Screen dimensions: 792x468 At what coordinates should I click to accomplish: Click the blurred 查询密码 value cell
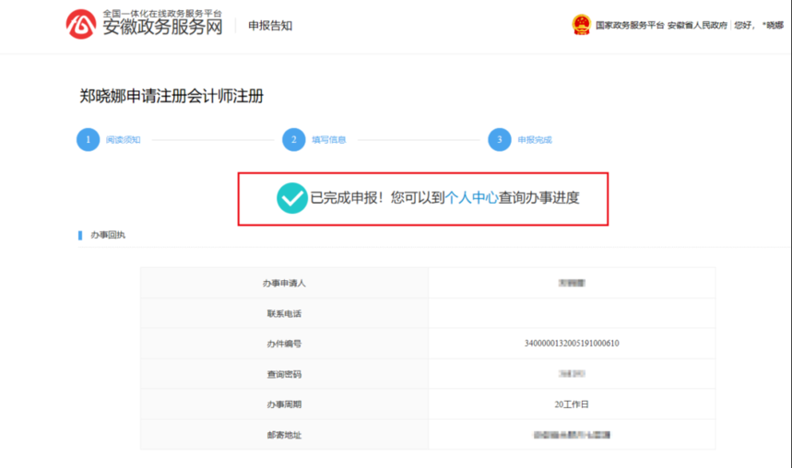(x=572, y=374)
